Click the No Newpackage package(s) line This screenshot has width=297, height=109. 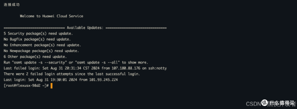[x=41, y=51]
